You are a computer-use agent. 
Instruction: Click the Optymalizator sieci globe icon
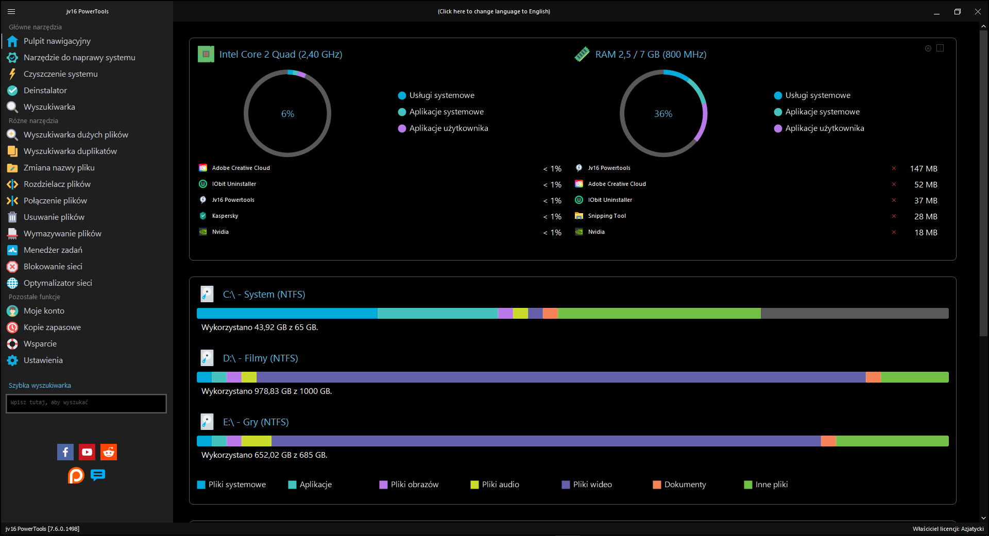click(x=12, y=283)
